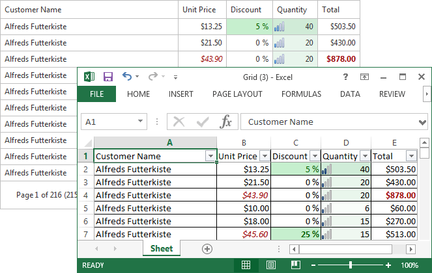Add a new sheet with plus icon
The width and height of the screenshot is (432, 273).
(207, 249)
